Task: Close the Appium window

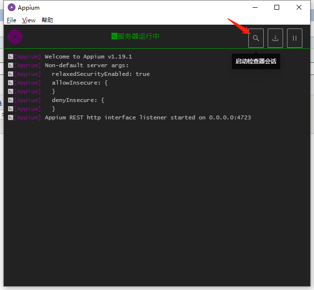Action: [299, 7]
